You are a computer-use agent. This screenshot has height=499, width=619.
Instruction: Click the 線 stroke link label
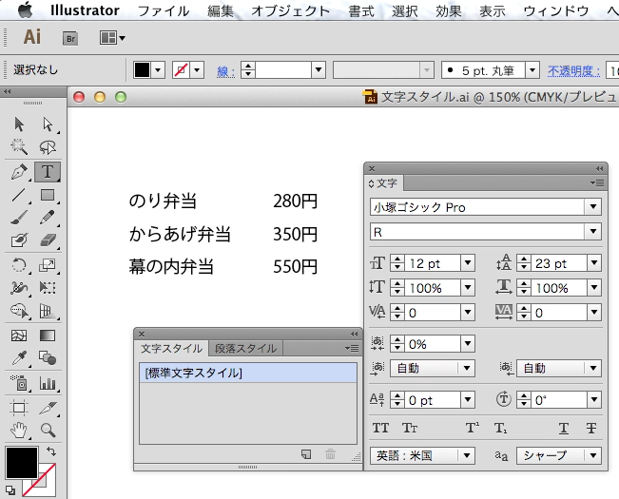pos(225,70)
